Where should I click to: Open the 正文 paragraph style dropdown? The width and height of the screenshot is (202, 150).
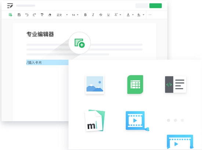tap(62, 15)
